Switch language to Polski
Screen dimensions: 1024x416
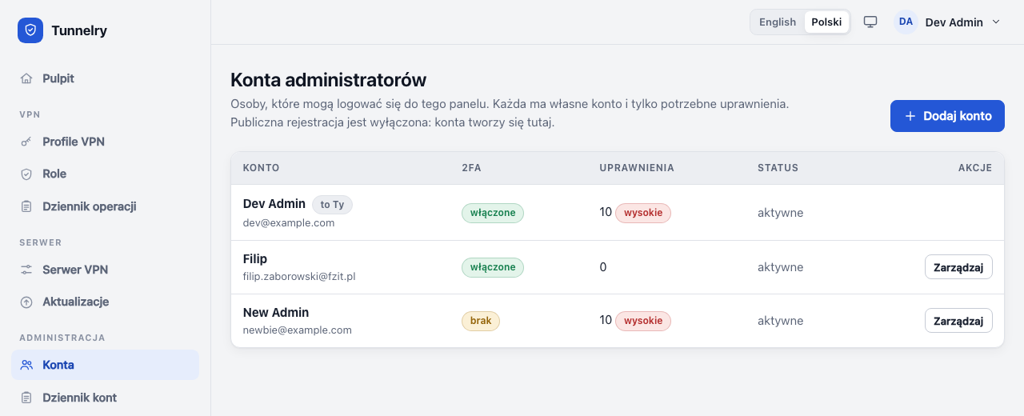[x=826, y=22]
